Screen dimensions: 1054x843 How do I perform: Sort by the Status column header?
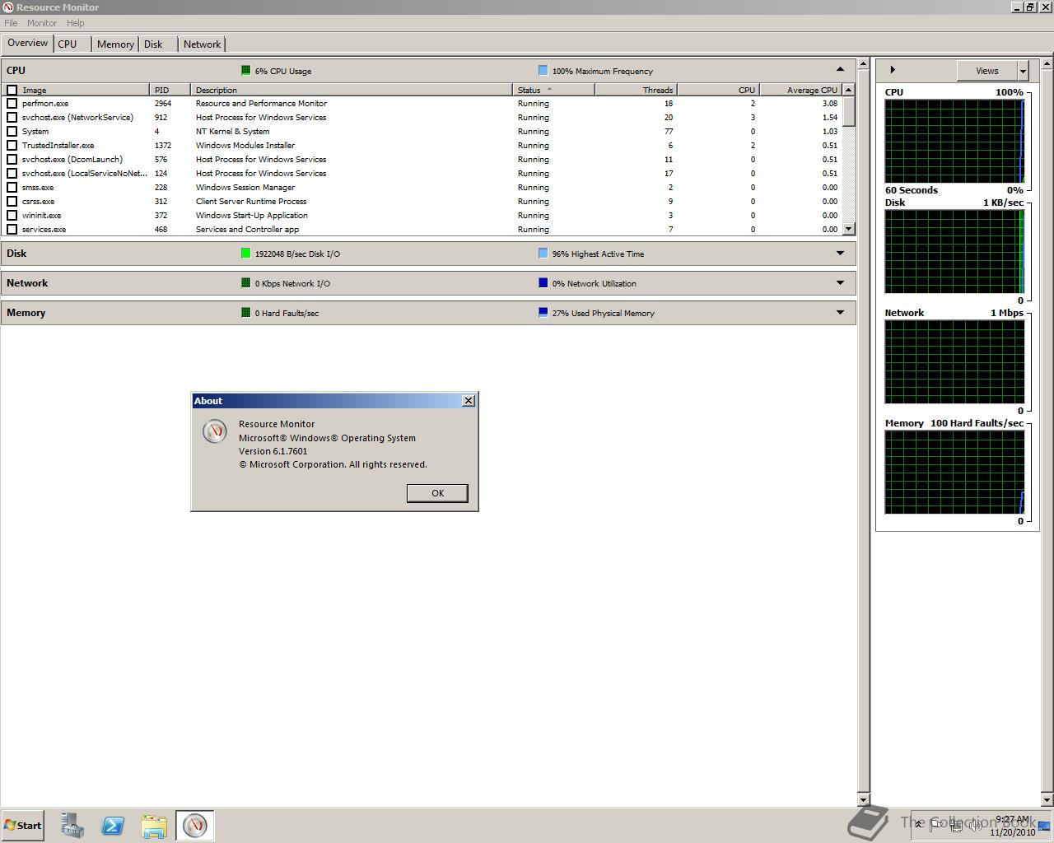(x=553, y=90)
